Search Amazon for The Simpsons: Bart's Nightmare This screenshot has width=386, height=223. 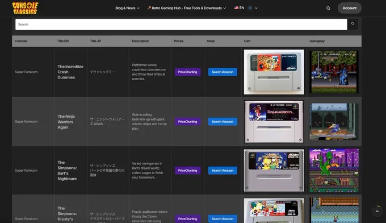(223, 171)
